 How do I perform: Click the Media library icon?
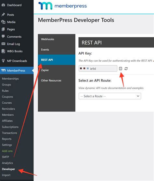3,22
